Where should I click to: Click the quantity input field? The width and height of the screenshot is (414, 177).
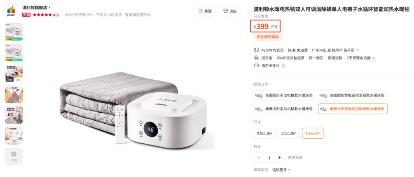point(269,158)
